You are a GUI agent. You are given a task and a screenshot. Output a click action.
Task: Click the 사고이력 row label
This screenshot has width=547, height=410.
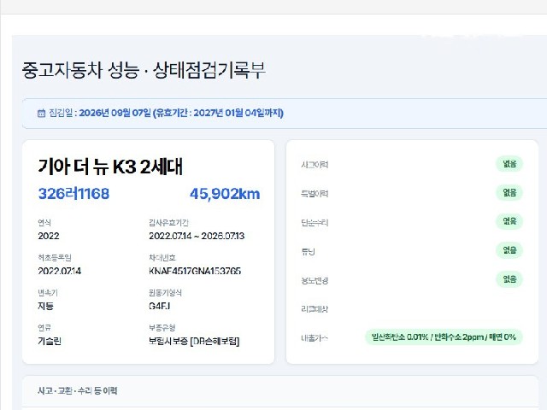tap(315, 164)
